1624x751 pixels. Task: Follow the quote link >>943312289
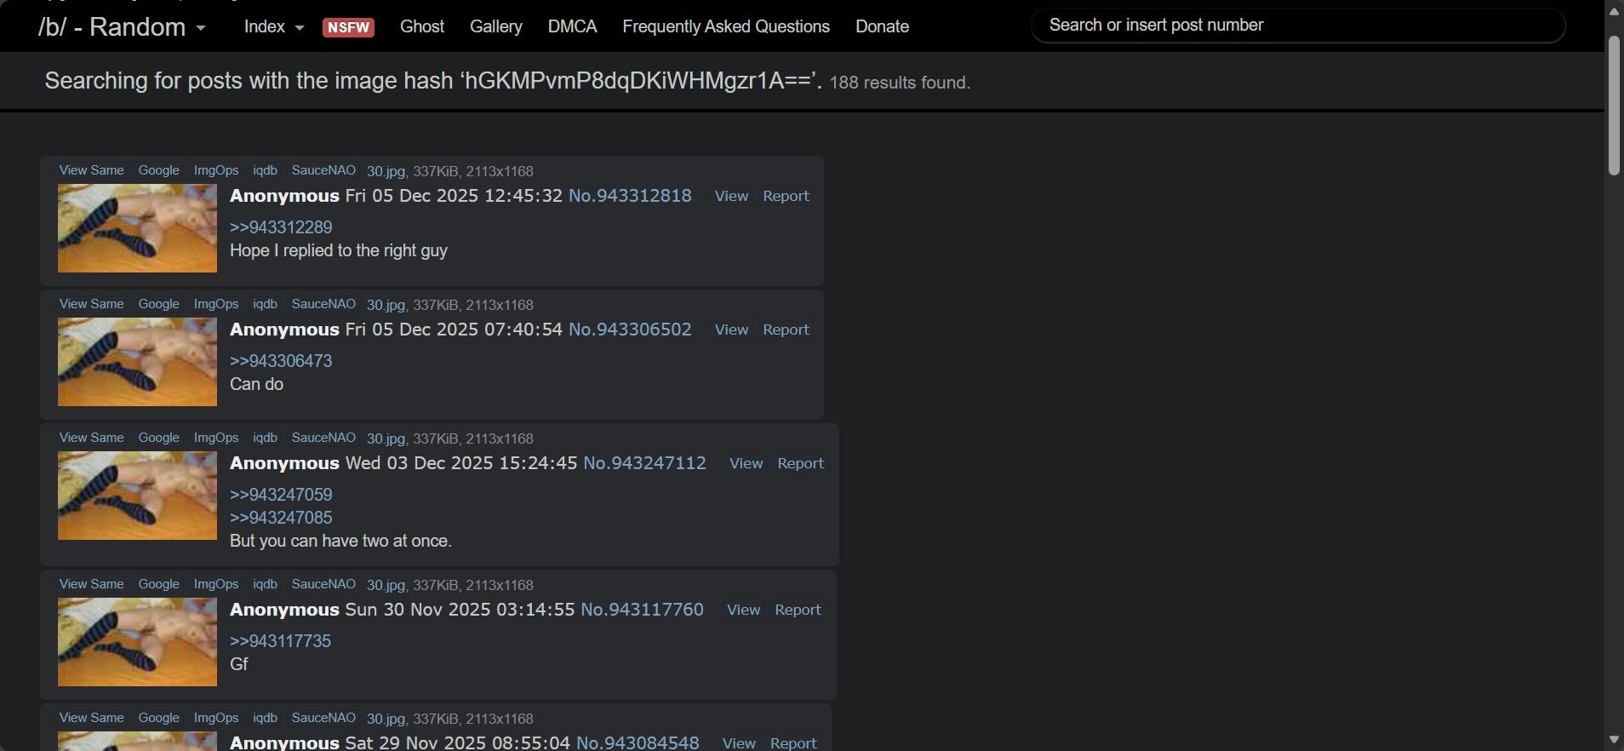pos(281,227)
